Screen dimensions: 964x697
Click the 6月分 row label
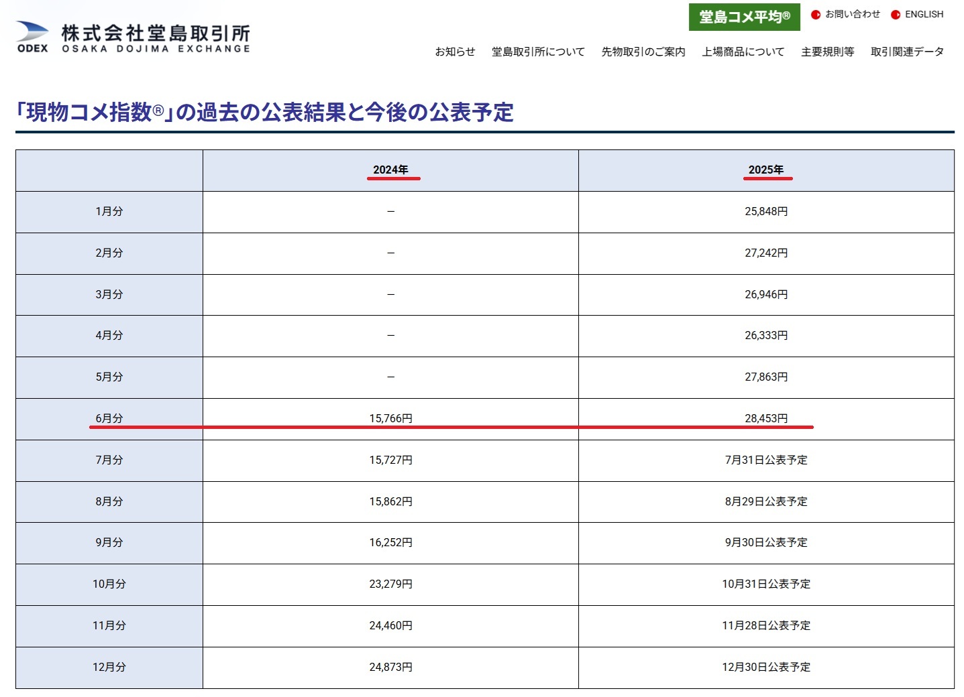[x=109, y=418]
